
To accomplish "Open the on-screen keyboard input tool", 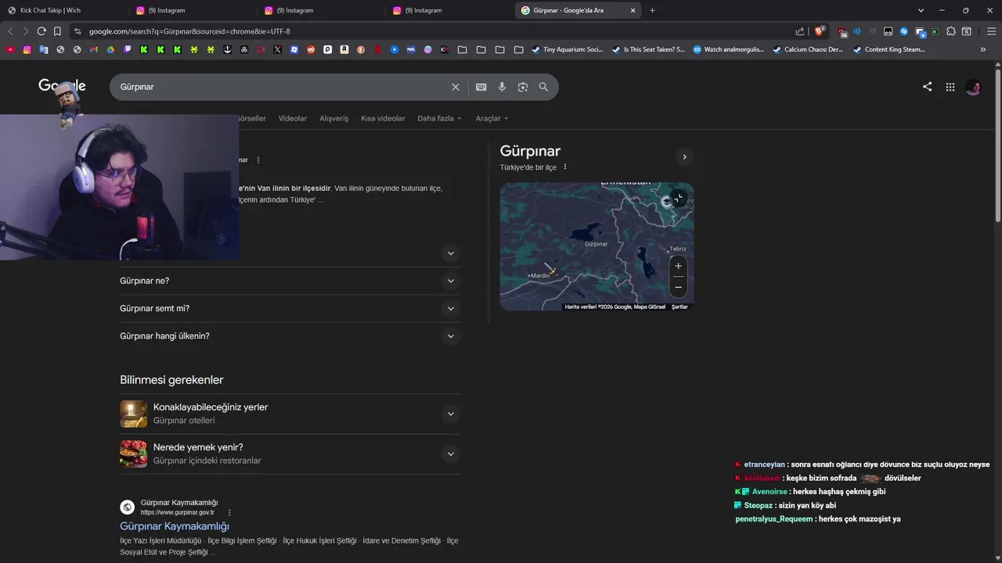I will point(481,87).
